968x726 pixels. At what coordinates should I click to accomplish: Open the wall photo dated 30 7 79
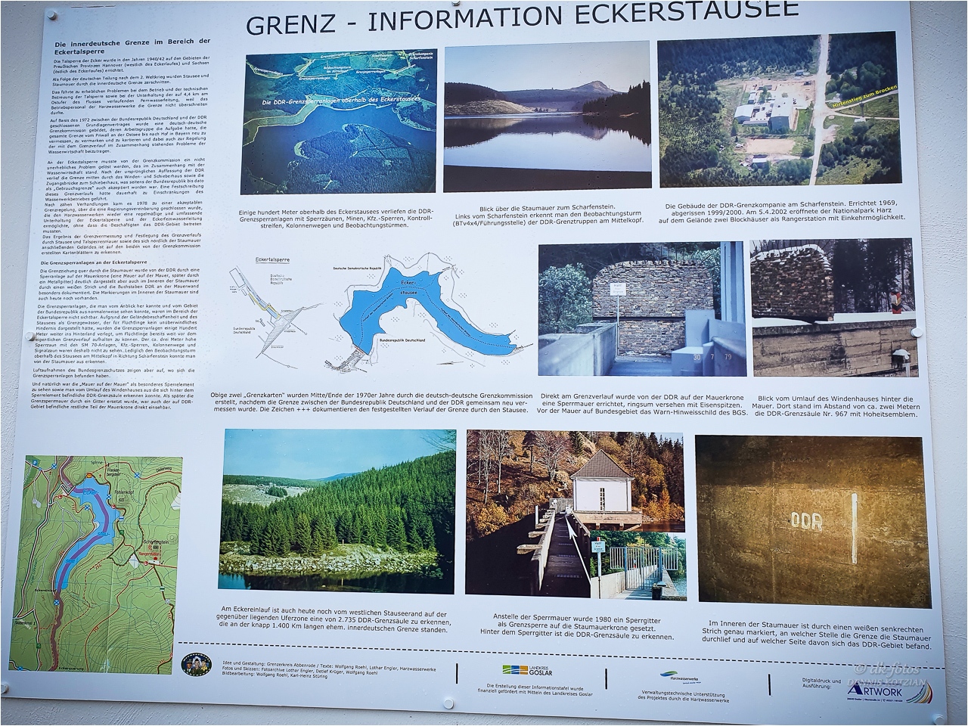641,309
